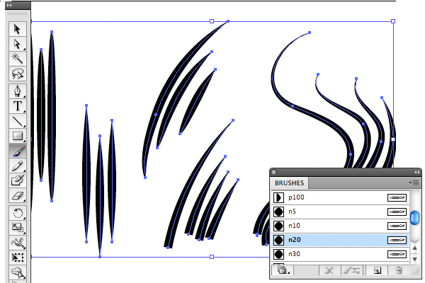Screen dimensions: 425x283
Task: Collapse the Brushes panel to icons
Action: click(x=416, y=172)
